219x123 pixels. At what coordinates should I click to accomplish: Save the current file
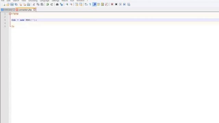(12, 4)
